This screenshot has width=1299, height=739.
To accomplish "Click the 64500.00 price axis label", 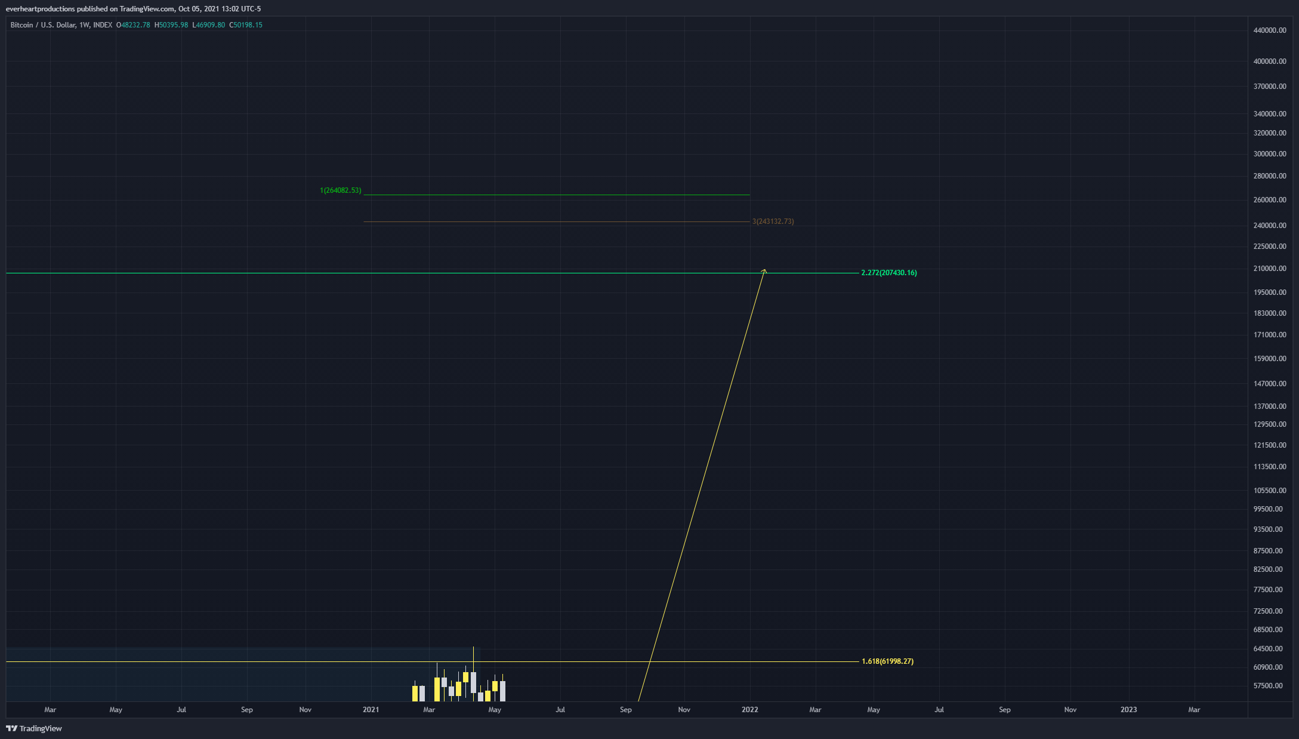I will click(x=1268, y=649).
